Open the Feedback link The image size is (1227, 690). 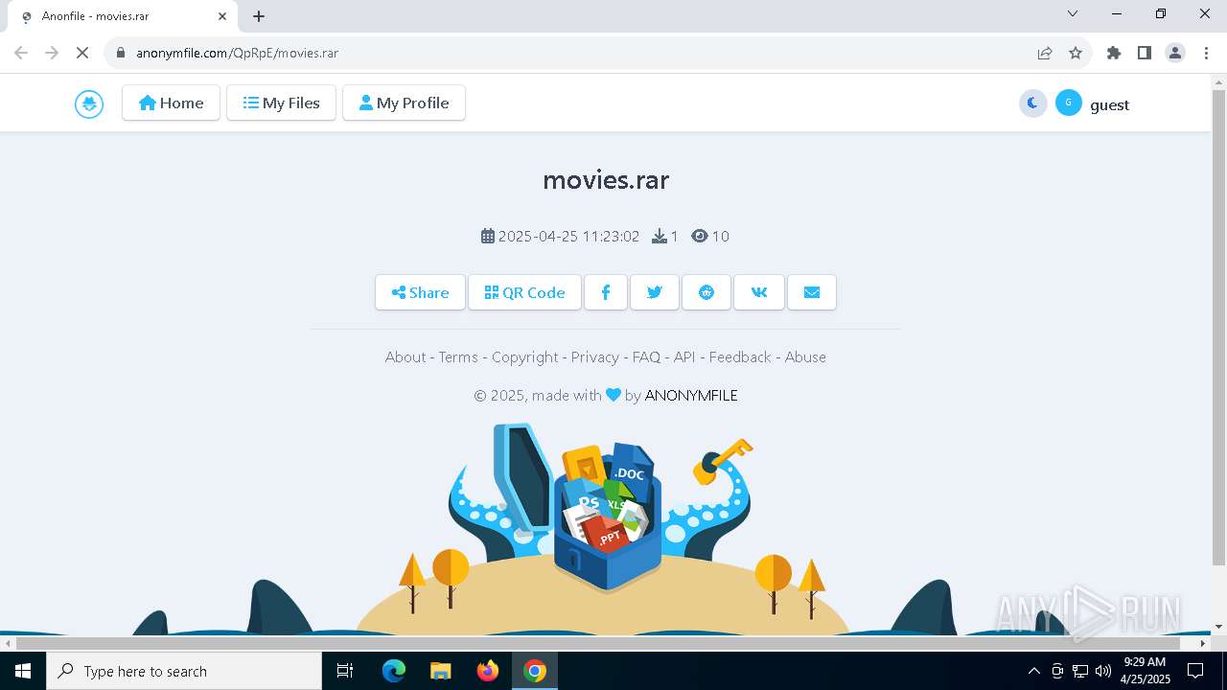740,356
